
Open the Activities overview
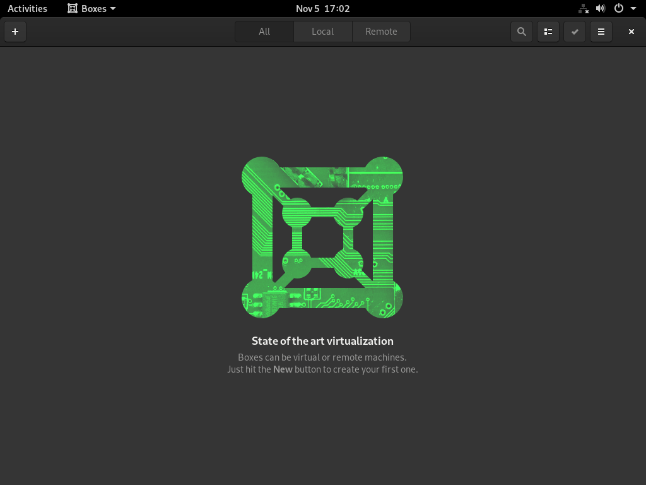(28, 9)
